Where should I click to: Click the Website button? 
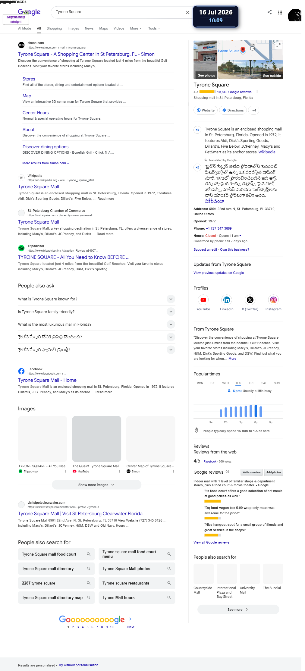(206, 110)
